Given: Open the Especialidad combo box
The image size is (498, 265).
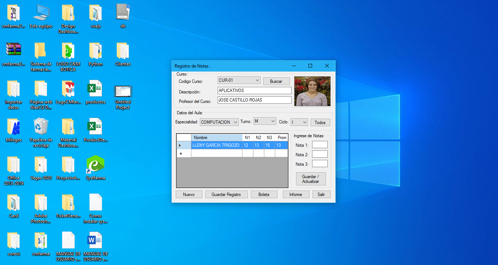Looking at the screenshot, I should (236, 122).
